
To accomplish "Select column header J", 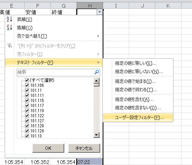I will [x=142, y=6].
